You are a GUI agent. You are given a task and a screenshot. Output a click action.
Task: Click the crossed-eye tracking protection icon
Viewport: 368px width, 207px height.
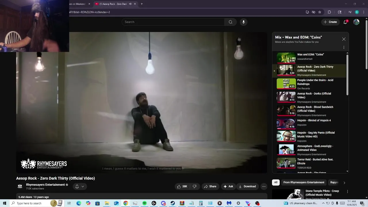(x=314, y=12)
